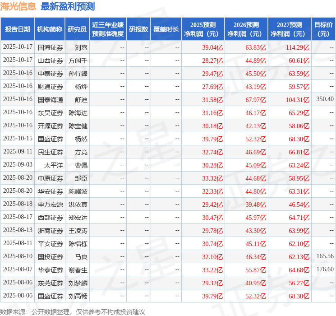Click the 近三年业绩预测准确度 column header
This screenshot has width=336, height=316.
click(108, 29)
